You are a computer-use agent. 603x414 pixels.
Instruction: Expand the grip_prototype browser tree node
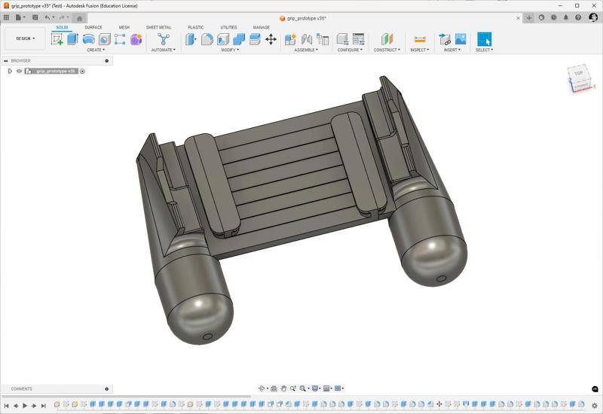coord(10,72)
